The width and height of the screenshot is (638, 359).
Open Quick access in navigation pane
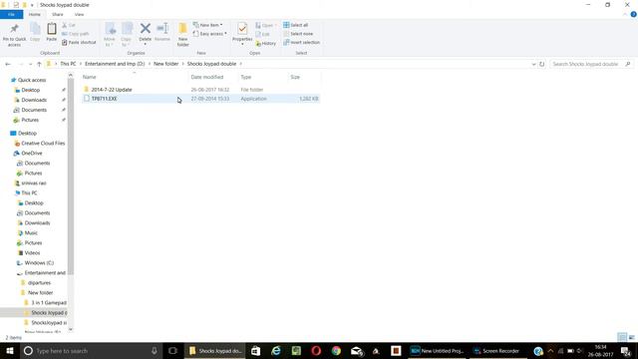pyautogui.click(x=32, y=80)
